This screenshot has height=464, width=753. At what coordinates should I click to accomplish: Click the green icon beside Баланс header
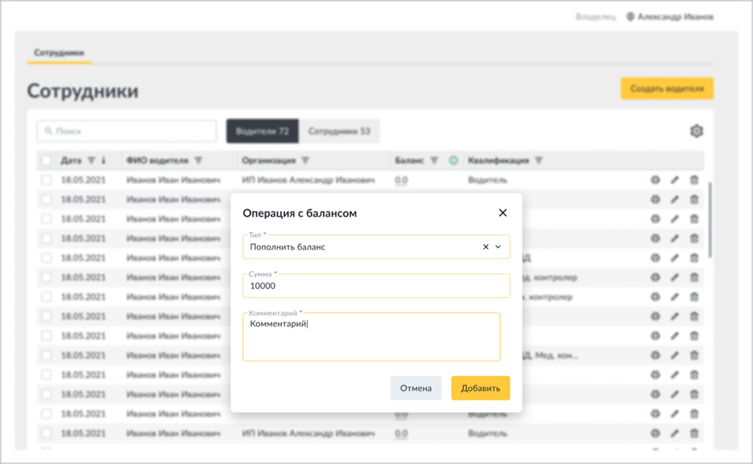[453, 160]
